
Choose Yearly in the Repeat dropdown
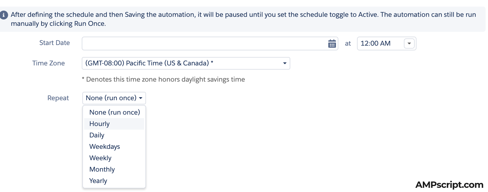pyautogui.click(x=98, y=181)
